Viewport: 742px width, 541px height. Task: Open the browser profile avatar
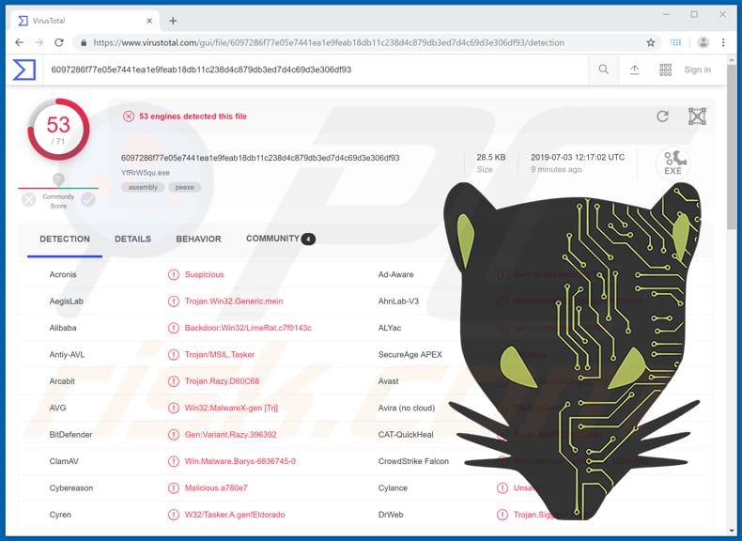coord(703,42)
